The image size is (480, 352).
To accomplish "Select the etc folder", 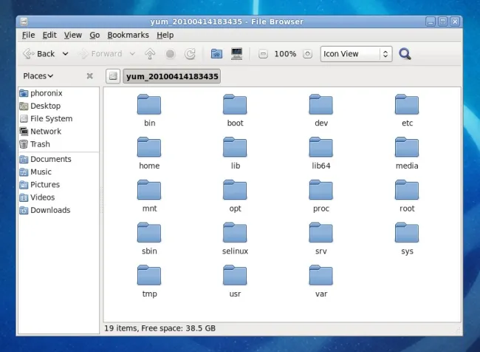I will (x=407, y=110).
